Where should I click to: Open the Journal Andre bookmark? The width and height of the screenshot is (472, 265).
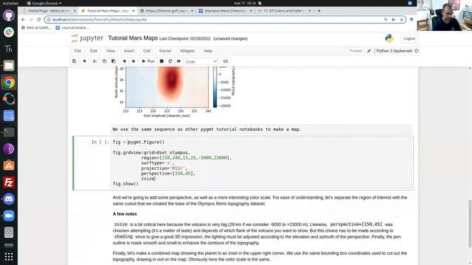(72, 28)
